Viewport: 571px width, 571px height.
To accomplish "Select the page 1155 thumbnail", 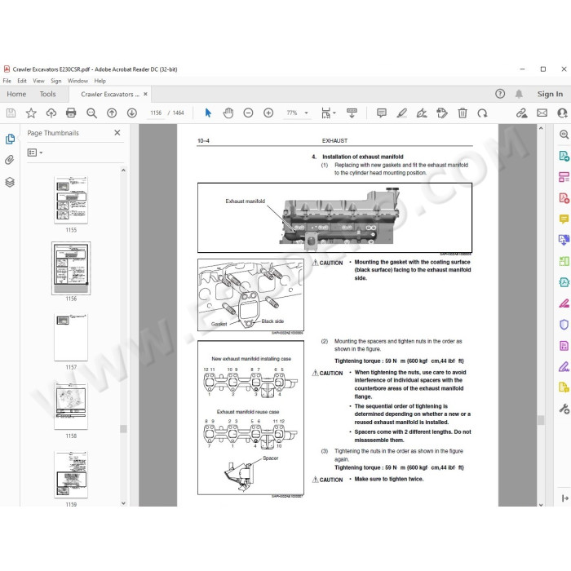I will click(x=71, y=200).
